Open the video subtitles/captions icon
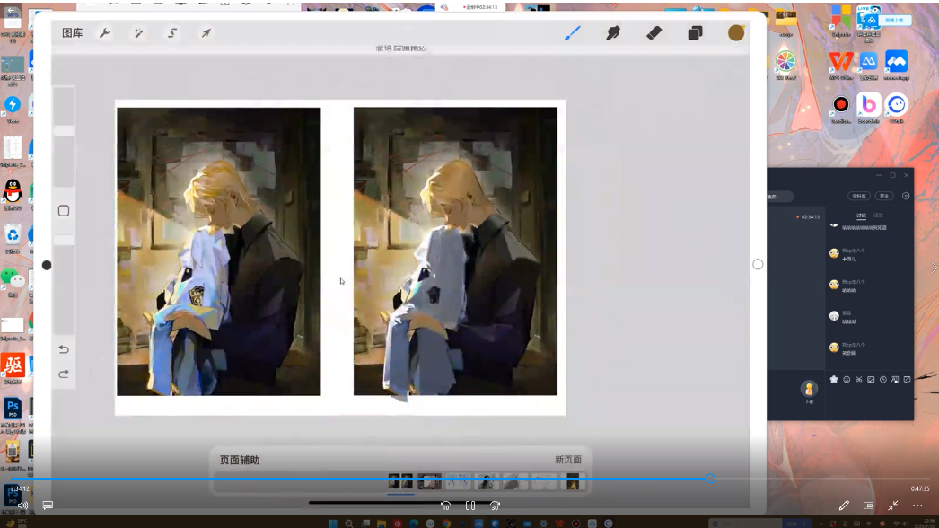Viewport: 939px width, 528px height. click(48, 506)
